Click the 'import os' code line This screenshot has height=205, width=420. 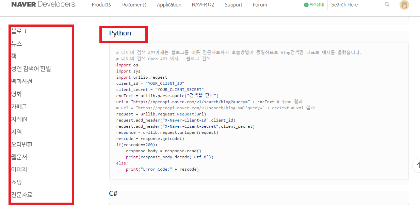127,65
